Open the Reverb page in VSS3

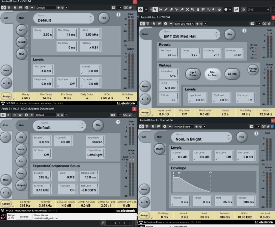pos(22,42)
